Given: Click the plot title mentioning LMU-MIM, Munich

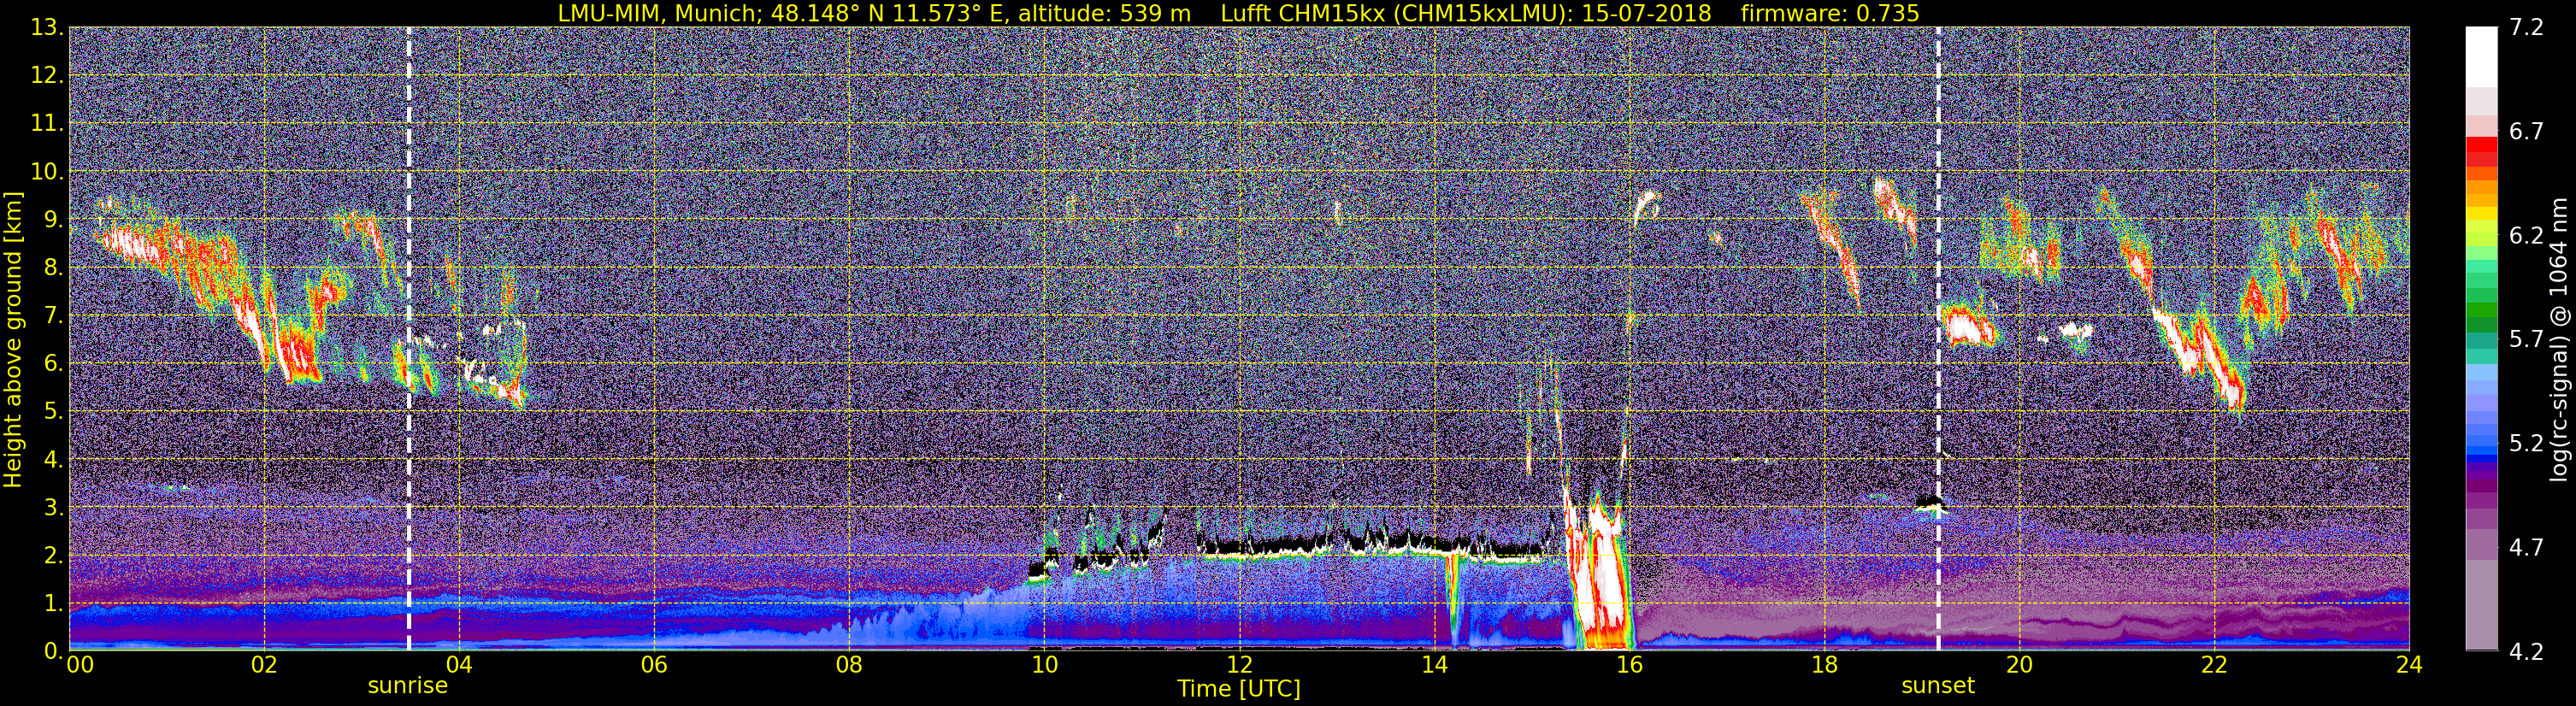Looking at the screenshot, I should click(x=1238, y=13).
